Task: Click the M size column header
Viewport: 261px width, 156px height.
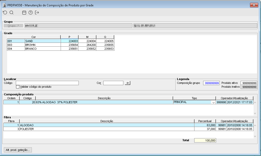Action: [87, 37]
